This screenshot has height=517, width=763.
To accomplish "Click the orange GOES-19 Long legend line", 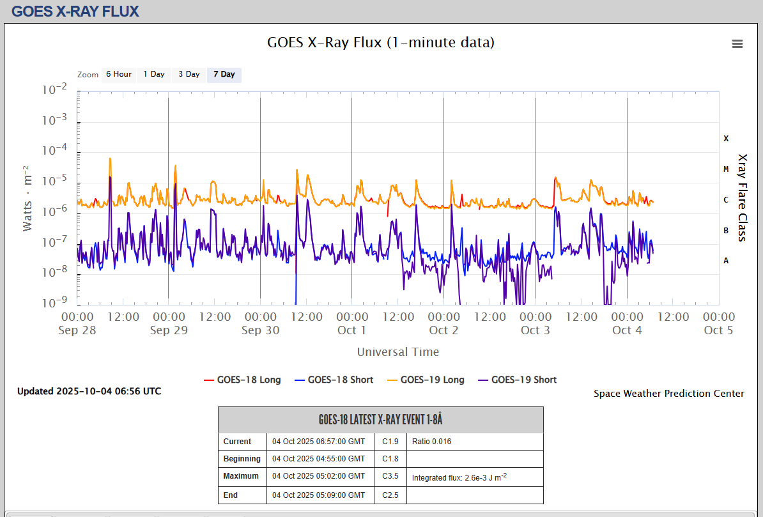I will tap(392, 380).
